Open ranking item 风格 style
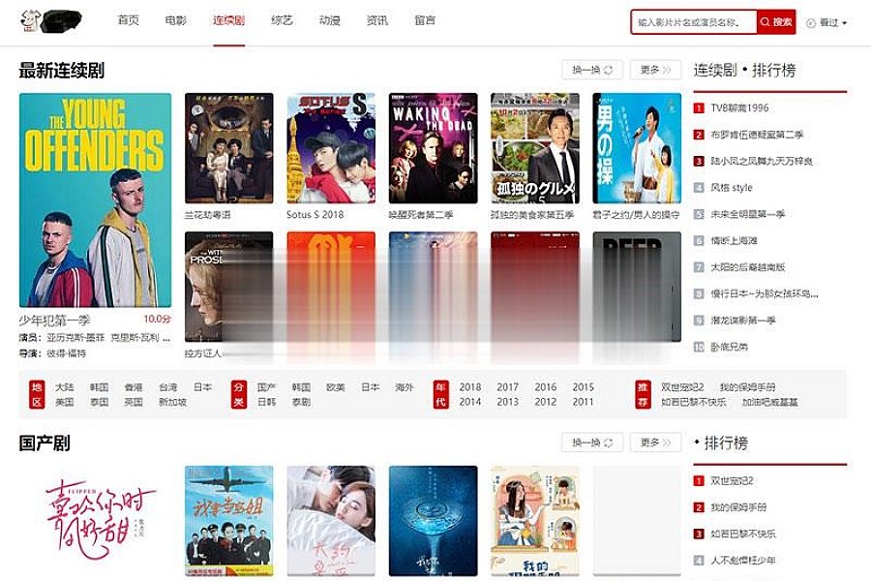The image size is (871, 581). click(x=732, y=188)
